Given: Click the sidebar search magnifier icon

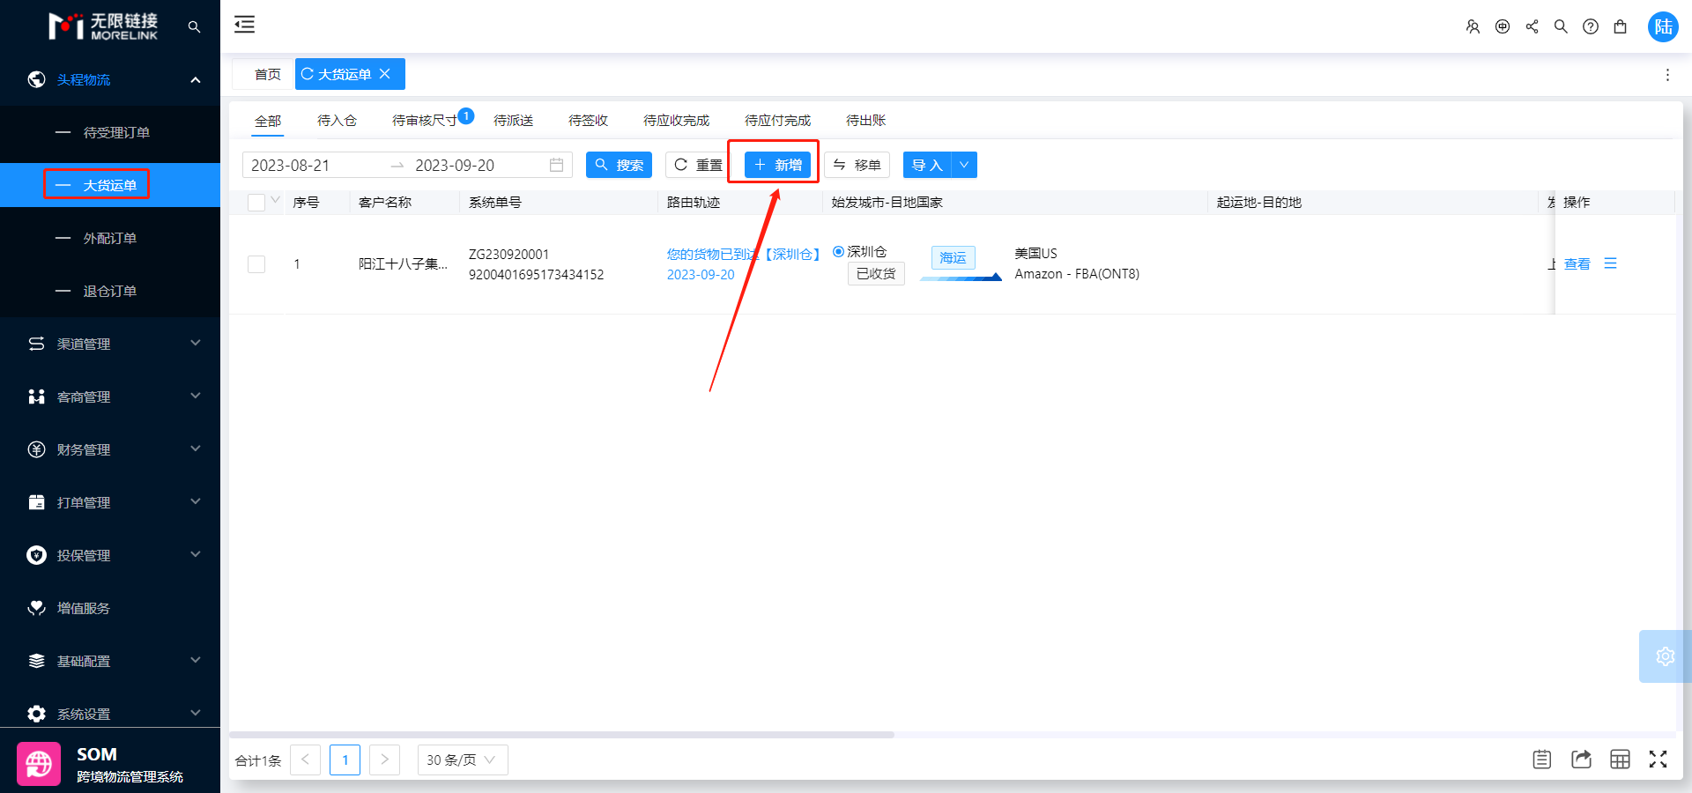Looking at the screenshot, I should [x=194, y=27].
